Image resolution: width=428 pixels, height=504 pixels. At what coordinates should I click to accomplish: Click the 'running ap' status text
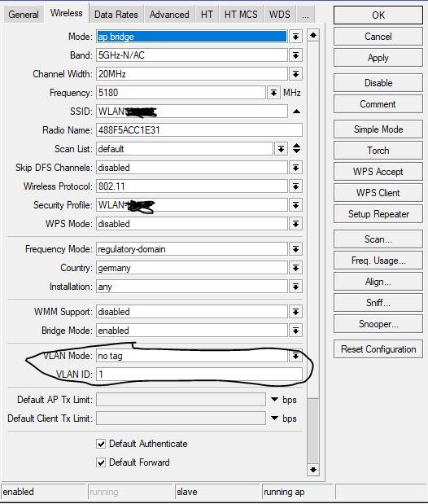tap(284, 492)
